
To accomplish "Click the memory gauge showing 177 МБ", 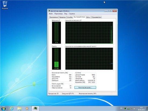I will coord(56,58).
